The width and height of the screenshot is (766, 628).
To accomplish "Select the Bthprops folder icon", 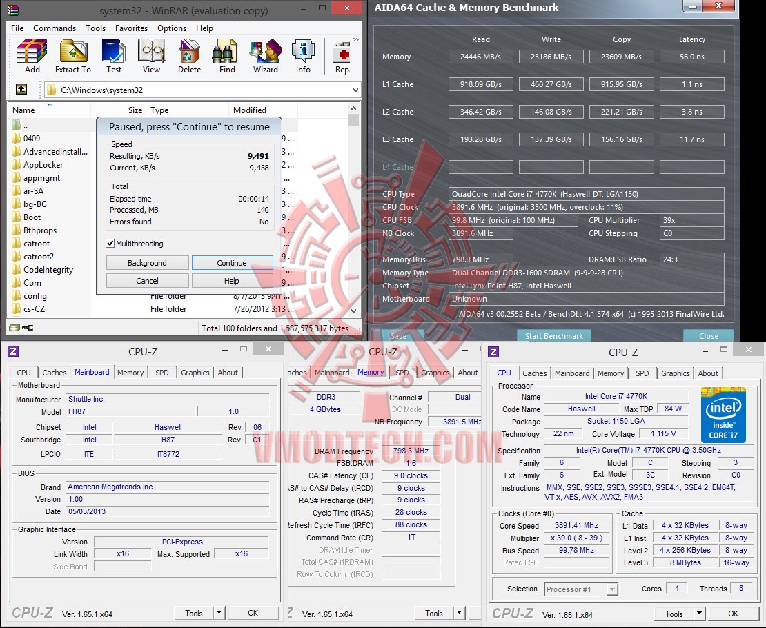I will (x=16, y=230).
